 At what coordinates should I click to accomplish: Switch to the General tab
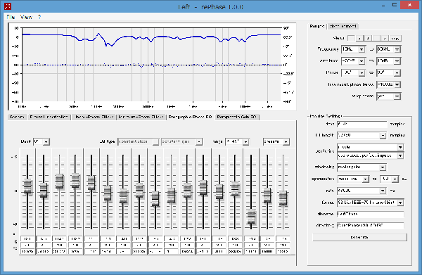click(x=17, y=117)
